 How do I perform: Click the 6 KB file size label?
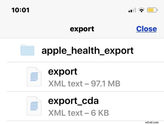[100, 113]
